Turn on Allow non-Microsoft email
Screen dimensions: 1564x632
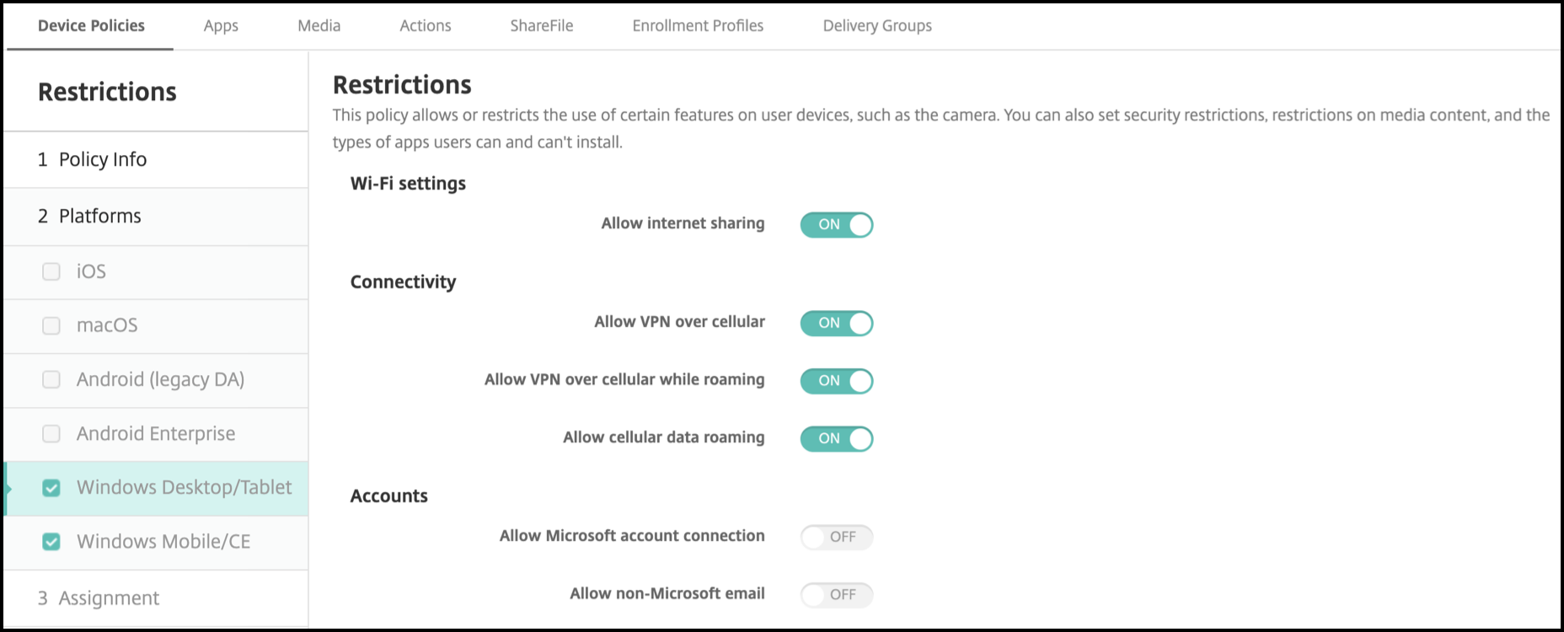coord(836,595)
